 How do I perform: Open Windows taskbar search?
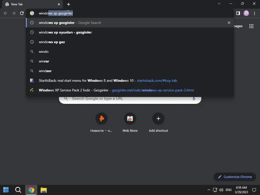tap(18, 190)
